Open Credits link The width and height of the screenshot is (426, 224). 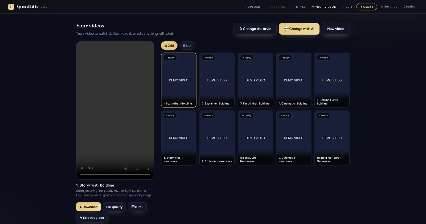409,7
